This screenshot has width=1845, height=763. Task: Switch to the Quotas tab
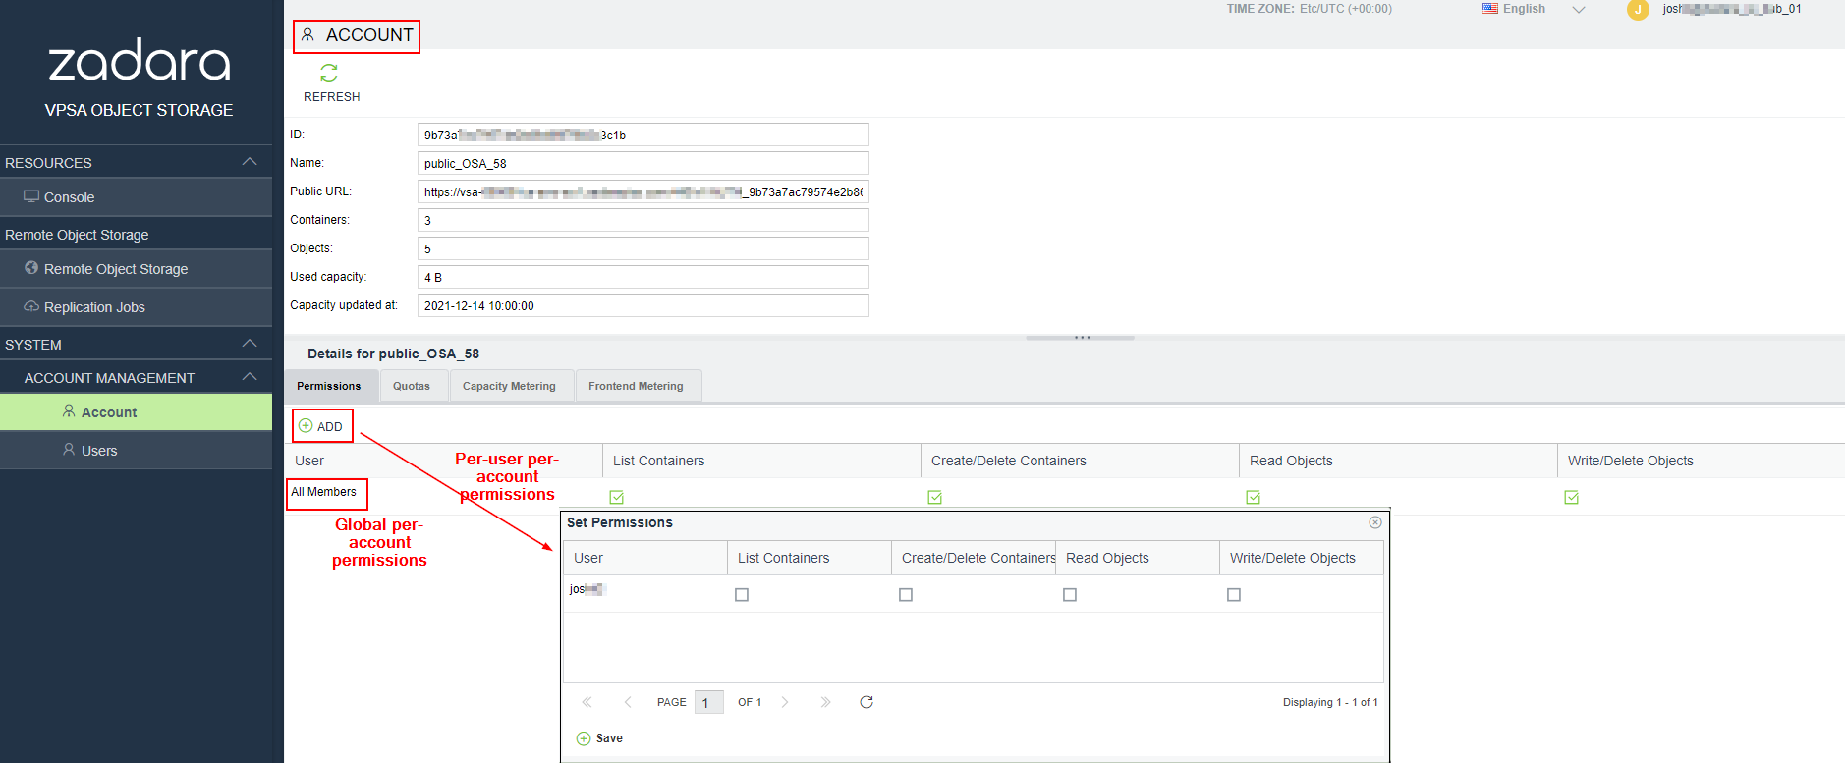(412, 386)
